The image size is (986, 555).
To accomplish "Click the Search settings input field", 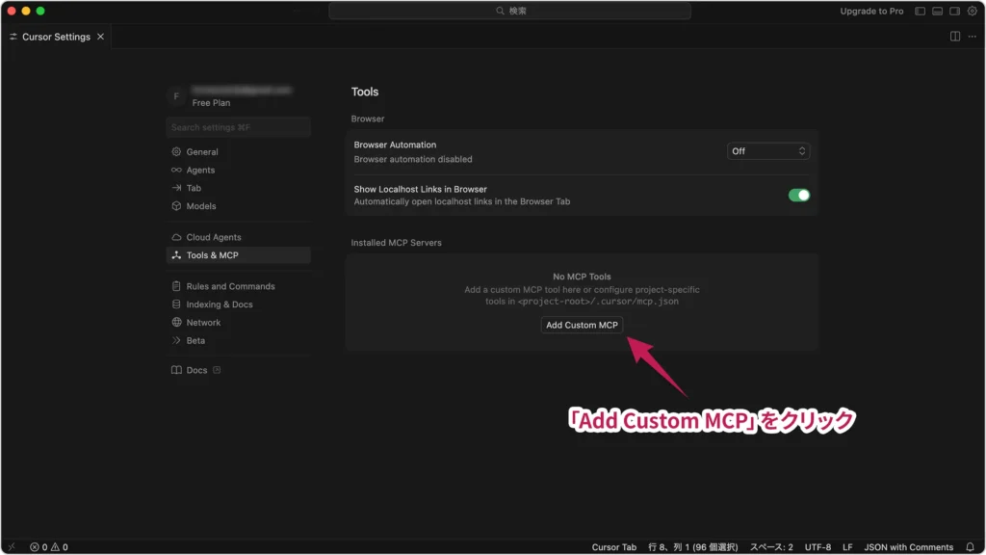I will point(238,126).
